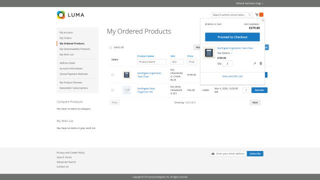320x180 pixels.
Task: Open Desk Organizer Set thumbnail
Action: point(126,90)
